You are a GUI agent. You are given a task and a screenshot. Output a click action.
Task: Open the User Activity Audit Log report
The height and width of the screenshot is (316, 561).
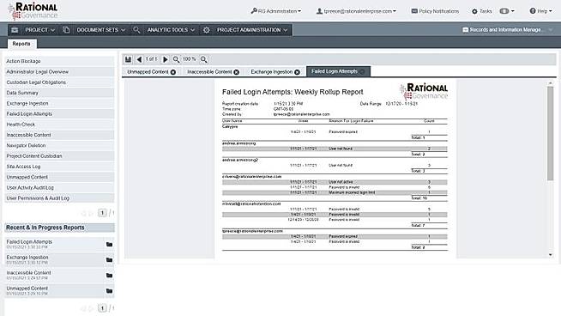(x=59, y=188)
